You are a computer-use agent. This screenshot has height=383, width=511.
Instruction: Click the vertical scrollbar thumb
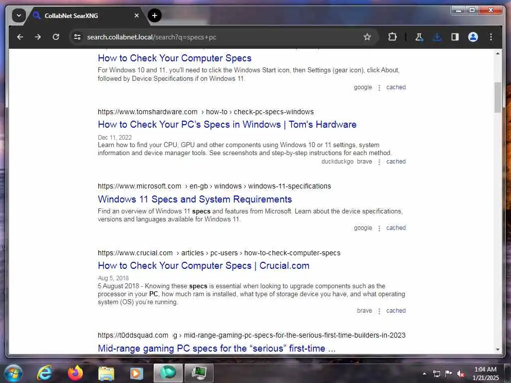click(498, 97)
